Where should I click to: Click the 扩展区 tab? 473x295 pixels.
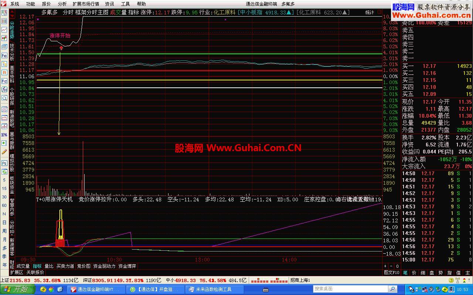click(17, 273)
